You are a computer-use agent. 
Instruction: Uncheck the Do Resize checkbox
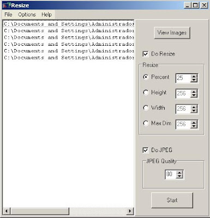click(146, 54)
